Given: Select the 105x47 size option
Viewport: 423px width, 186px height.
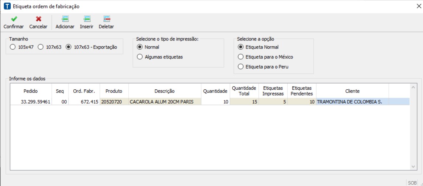Looking at the screenshot, I should [13, 47].
